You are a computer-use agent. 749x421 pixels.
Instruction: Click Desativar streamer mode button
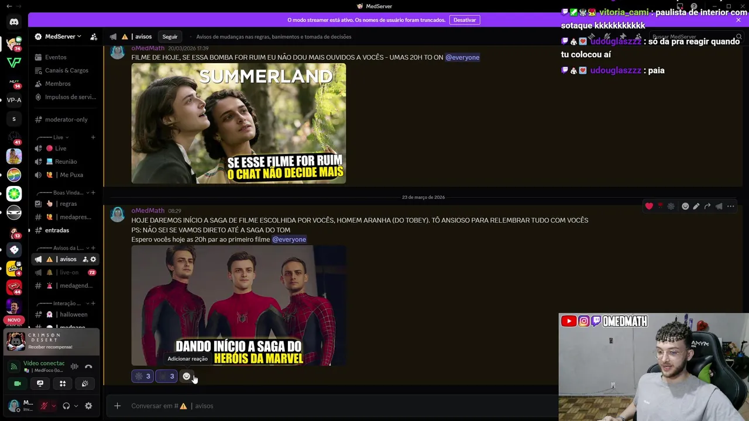click(465, 20)
